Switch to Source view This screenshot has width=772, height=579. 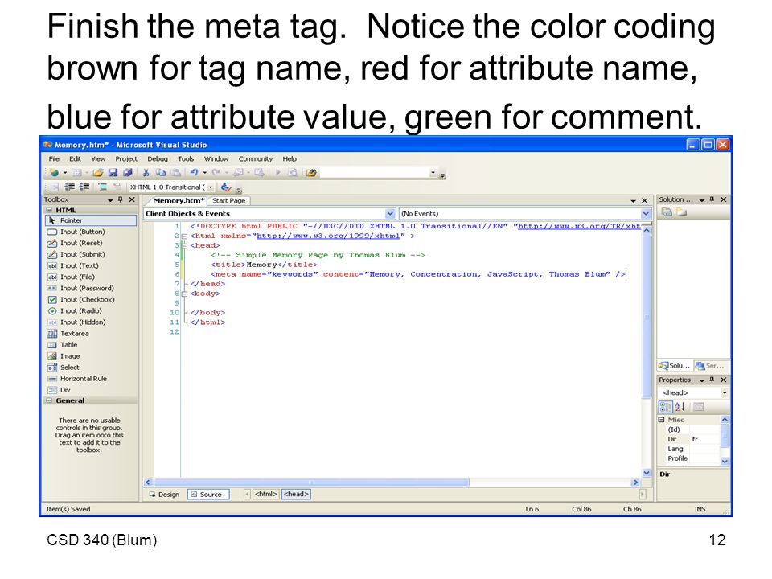(208, 495)
